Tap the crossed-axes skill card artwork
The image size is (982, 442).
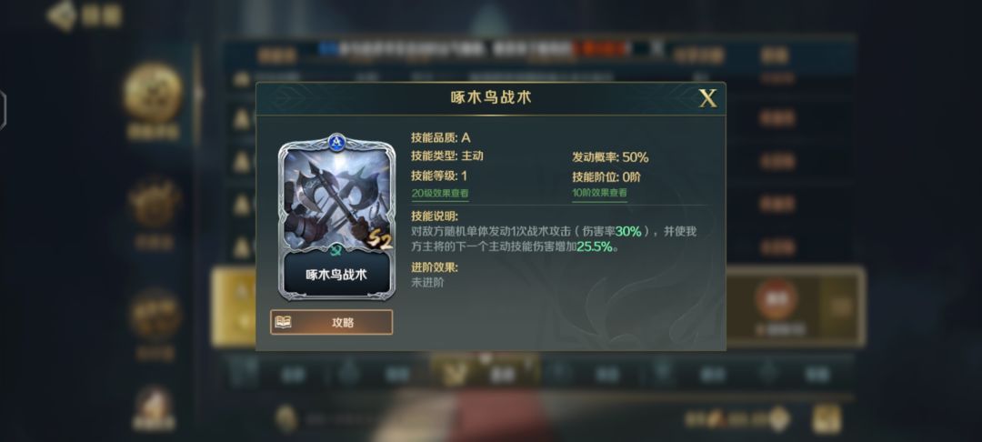(337, 199)
